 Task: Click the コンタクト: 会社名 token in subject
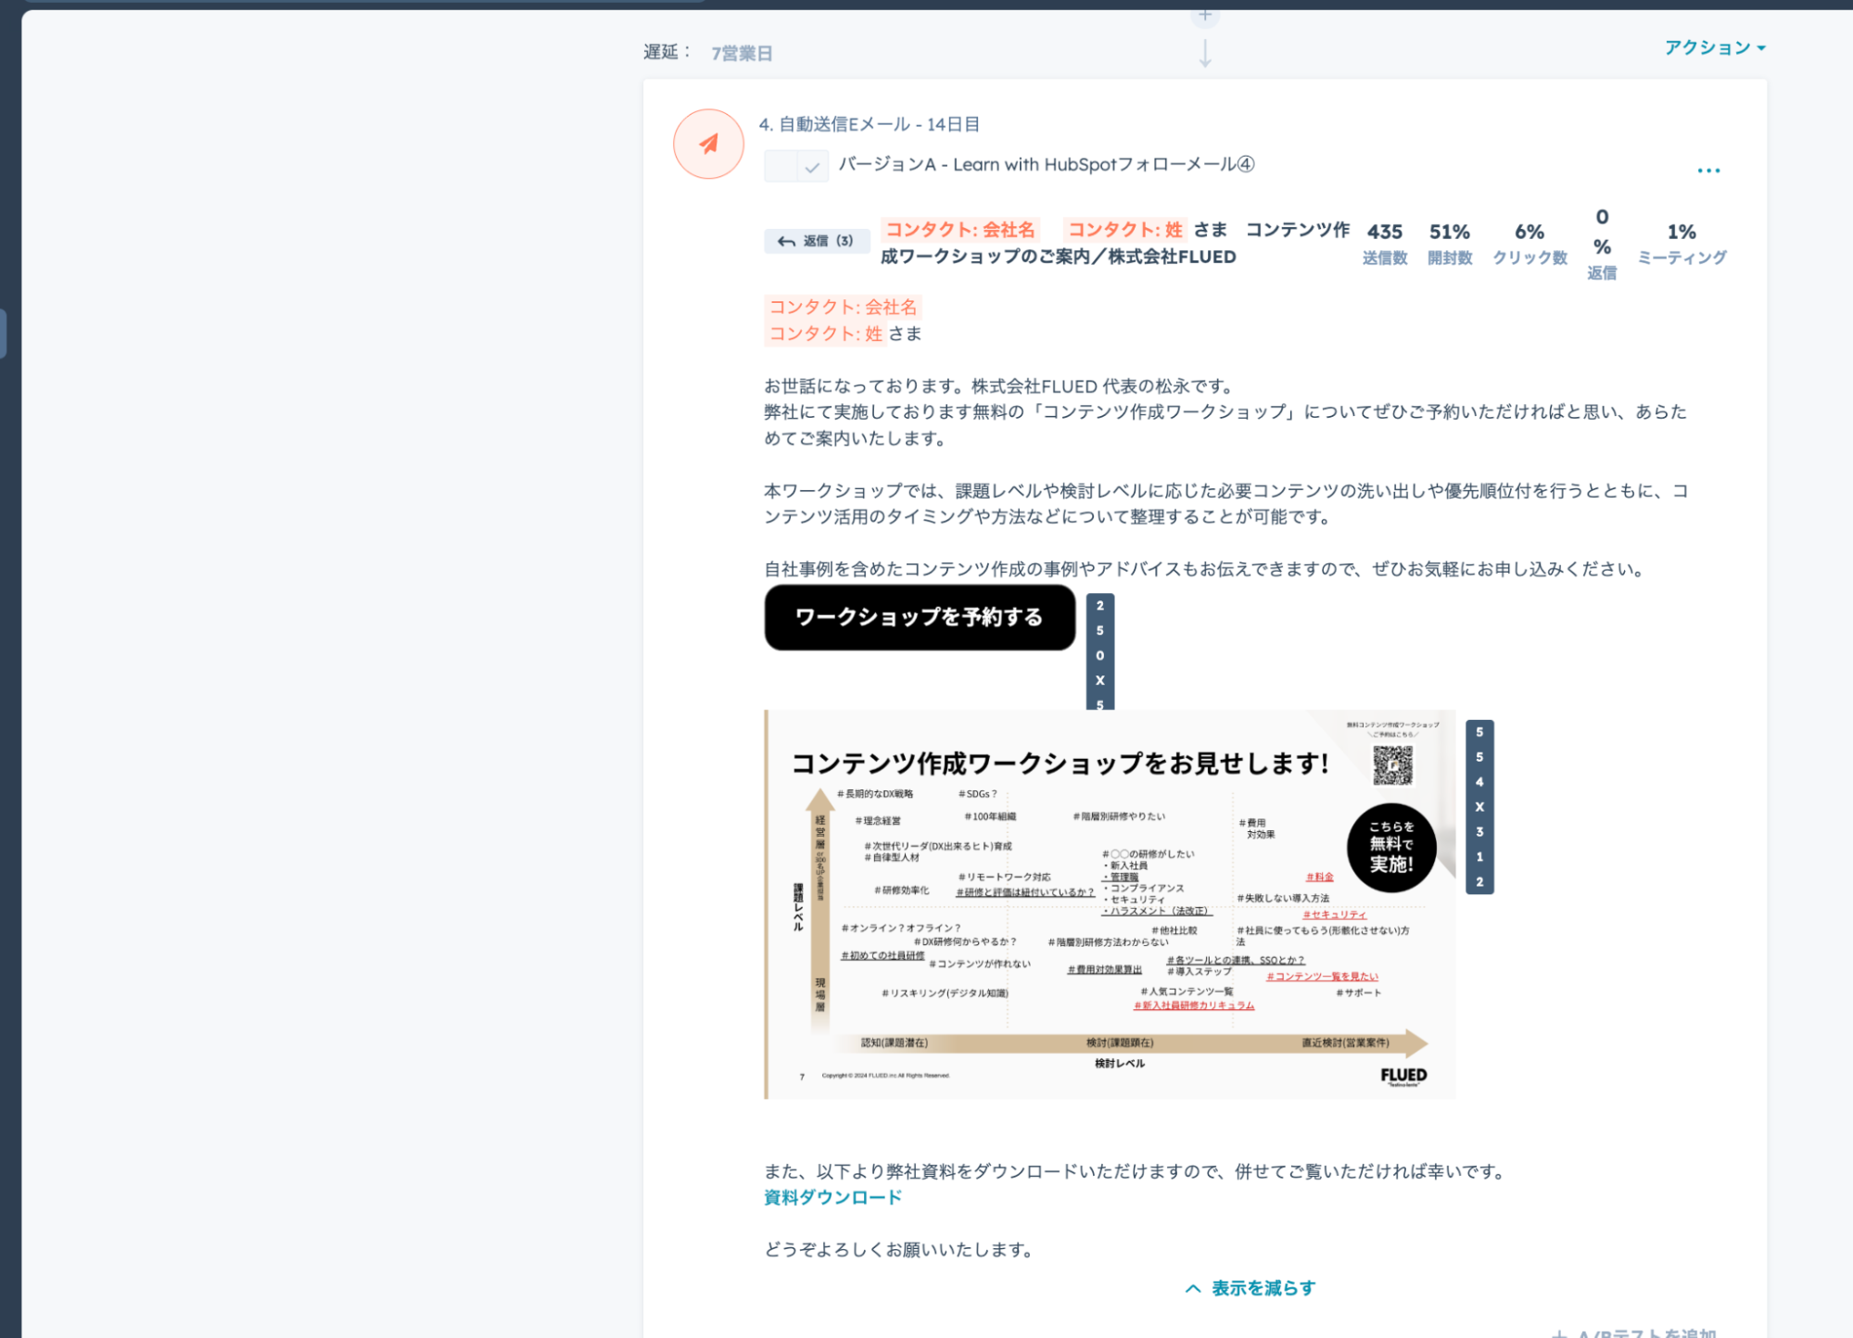tap(958, 229)
